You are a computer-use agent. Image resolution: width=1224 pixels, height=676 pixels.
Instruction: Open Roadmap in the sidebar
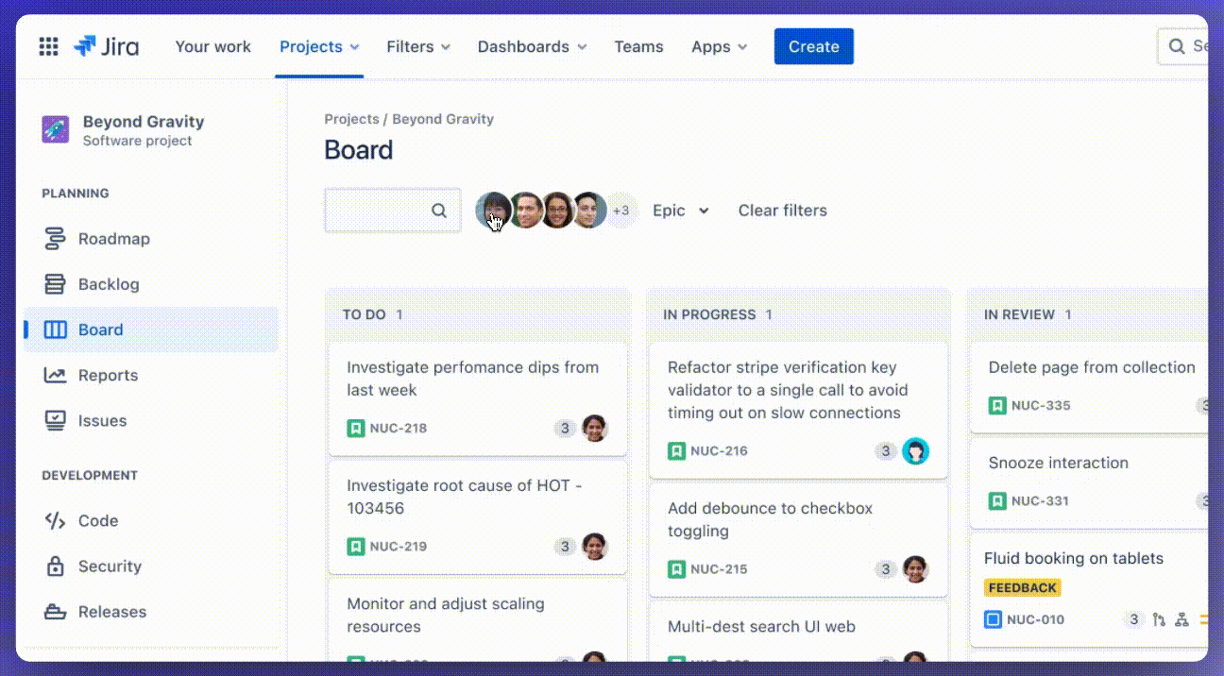click(x=151, y=239)
